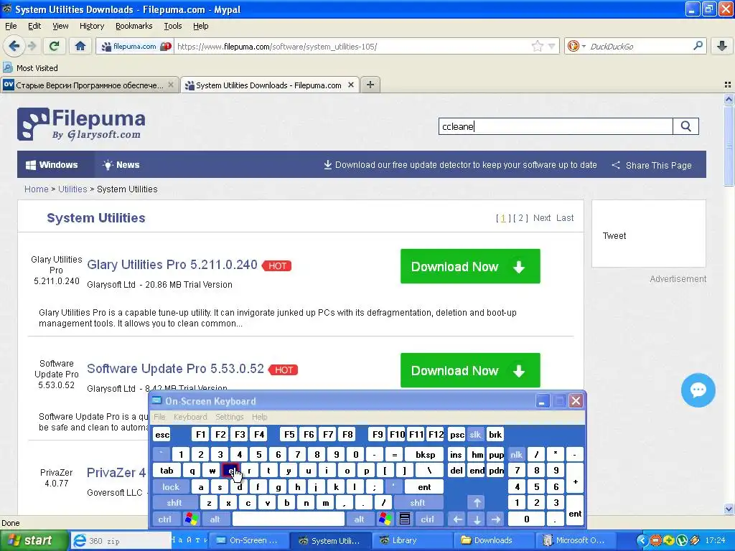The height and width of the screenshot is (551, 735).
Task: Click the up arrow key on keyboard
Action: tap(477, 503)
